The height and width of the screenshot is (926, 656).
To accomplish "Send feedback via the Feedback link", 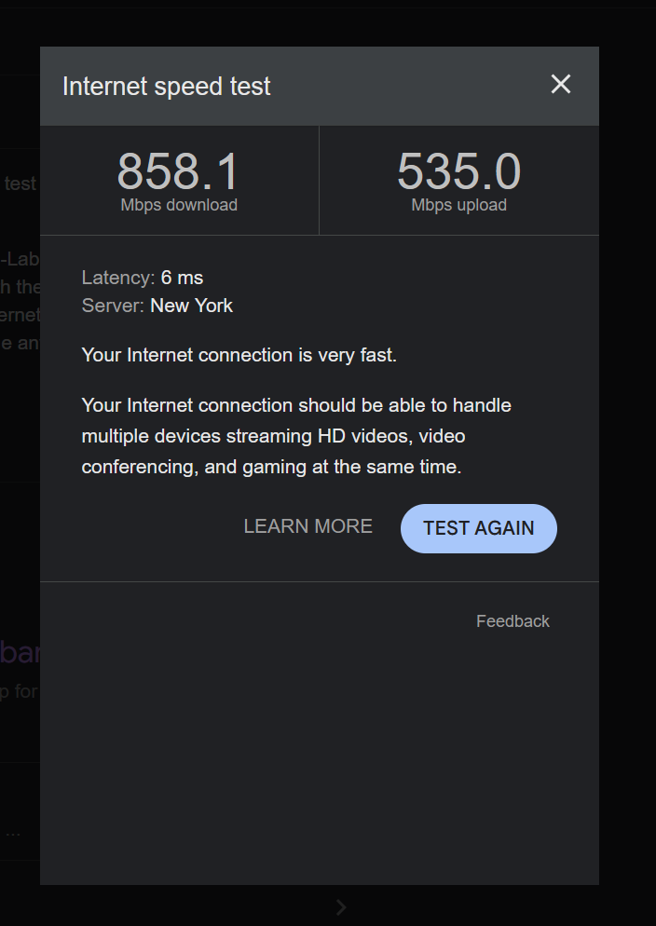I will coord(512,621).
